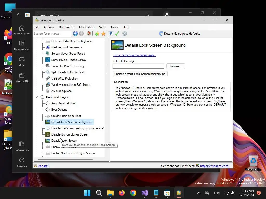
Task: Select Disable "Let's finish setting up your device"
Action: click(x=78, y=128)
